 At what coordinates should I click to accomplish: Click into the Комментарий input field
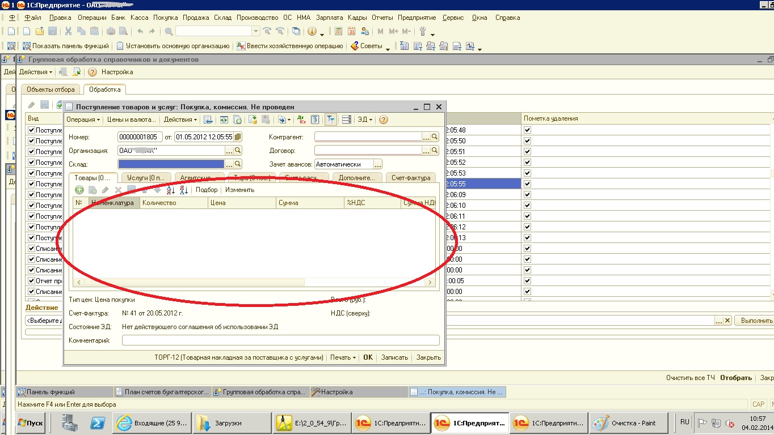click(x=280, y=340)
